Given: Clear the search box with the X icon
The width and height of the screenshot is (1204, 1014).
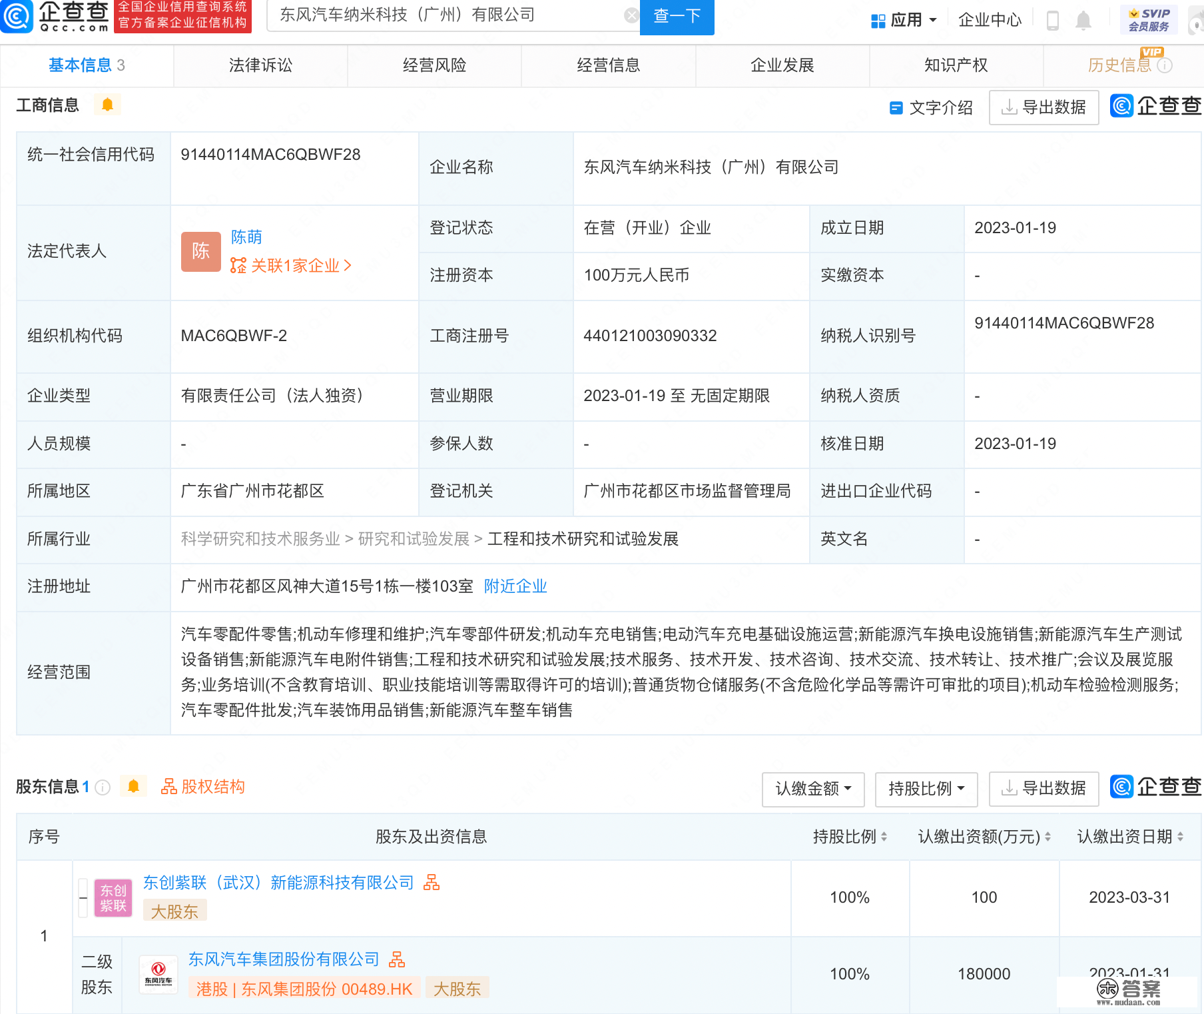Looking at the screenshot, I should pos(631,15).
